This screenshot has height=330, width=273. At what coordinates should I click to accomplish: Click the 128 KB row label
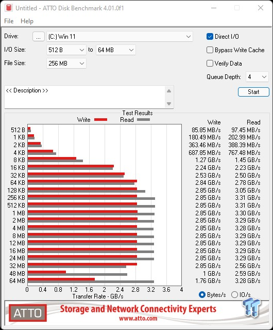coord(16,191)
